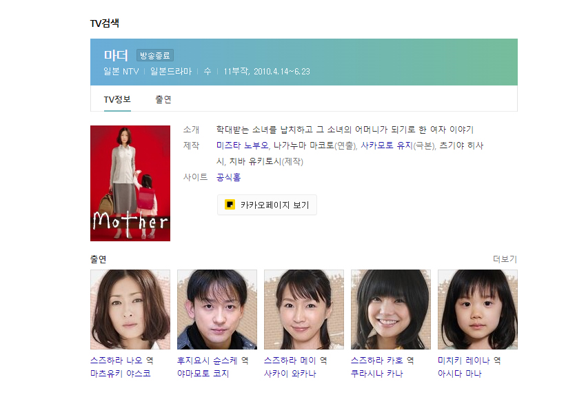Screen dimensions: 586x395
Task: Open 쿠라시나 카나 cast photo
Action: 390,310
